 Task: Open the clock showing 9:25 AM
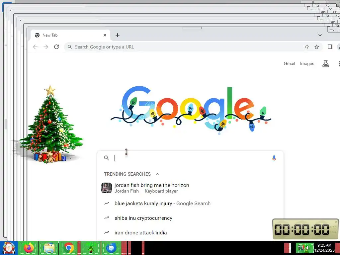tap(324, 248)
